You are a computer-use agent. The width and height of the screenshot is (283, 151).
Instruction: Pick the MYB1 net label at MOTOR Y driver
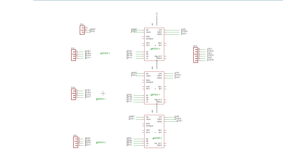coord(129,95)
